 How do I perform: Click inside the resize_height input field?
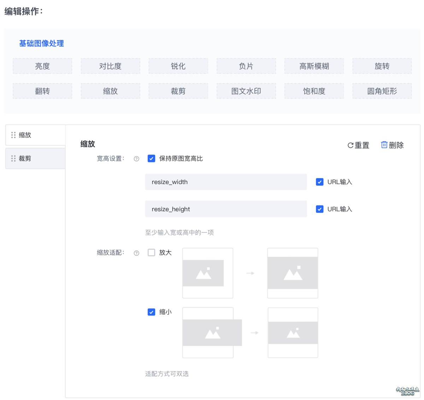click(x=226, y=209)
